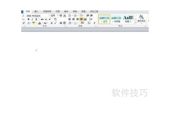Toggle Character Shading button

61,23
